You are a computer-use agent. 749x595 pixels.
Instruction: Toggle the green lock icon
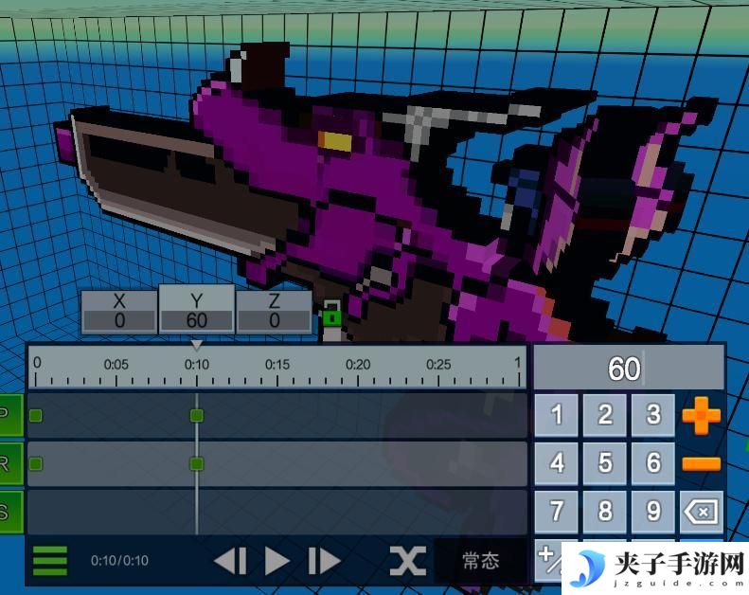(x=332, y=314)
